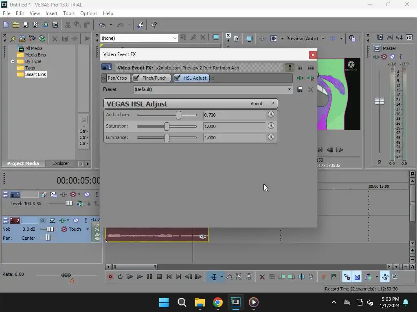Screen dimensions: 417x312
Task: Click the Delete X icon in bottom toolbar
Action: click(x=262, y=277)
